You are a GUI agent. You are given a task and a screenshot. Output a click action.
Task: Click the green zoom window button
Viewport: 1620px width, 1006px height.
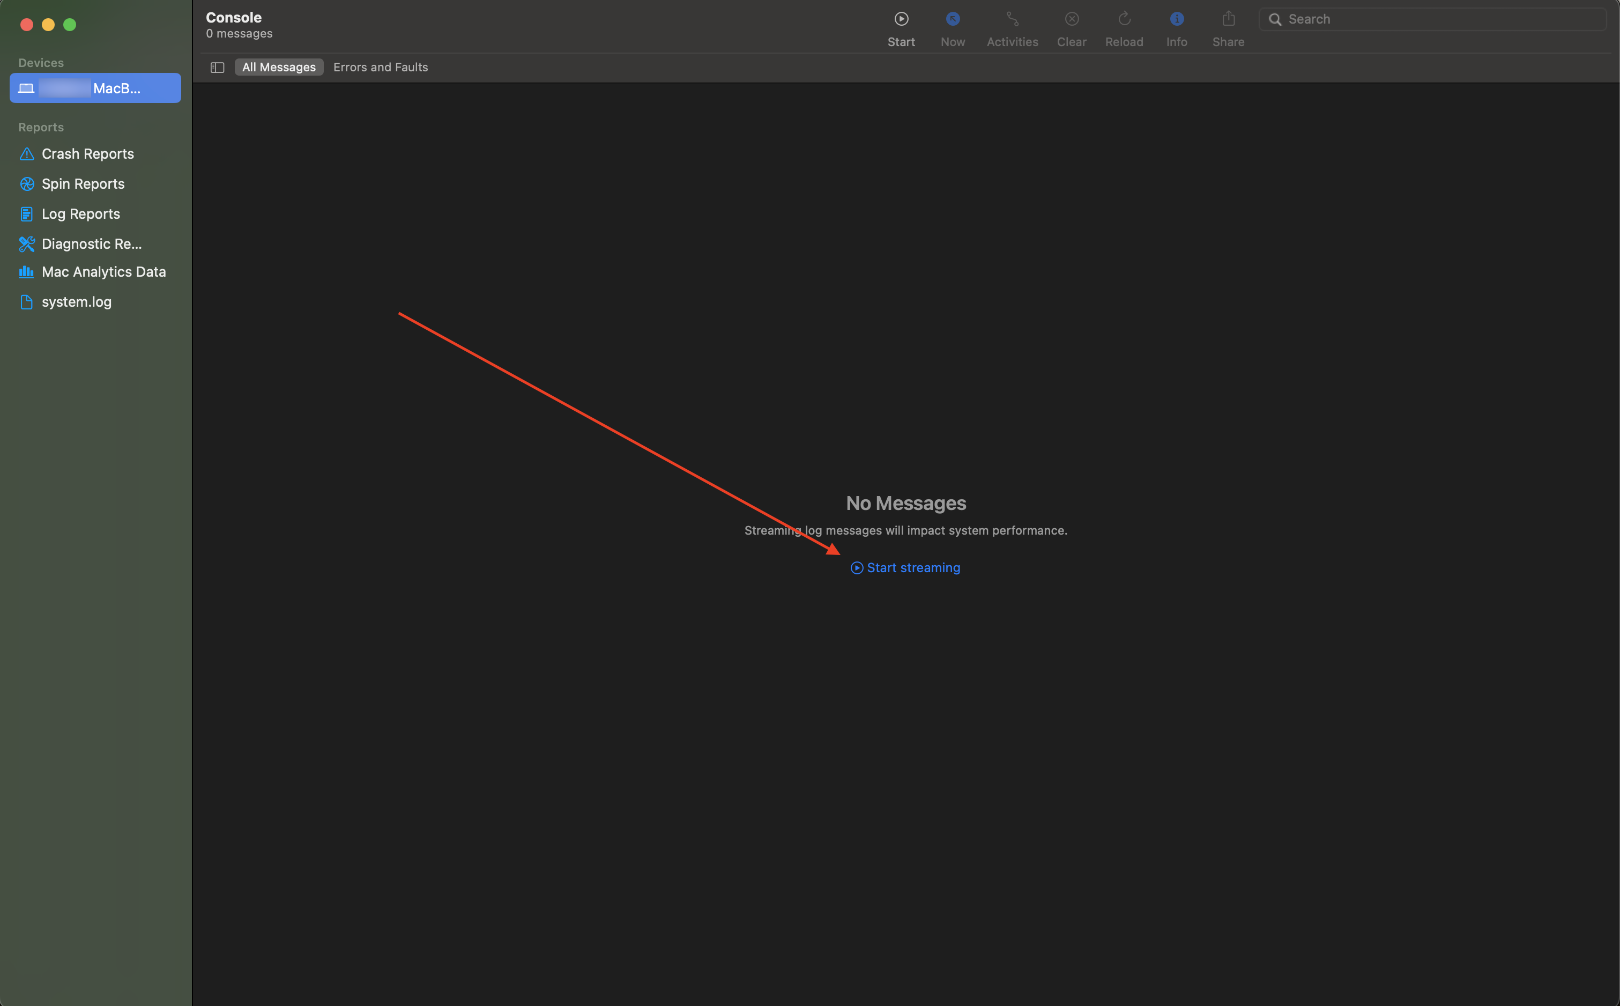(70, 25)
